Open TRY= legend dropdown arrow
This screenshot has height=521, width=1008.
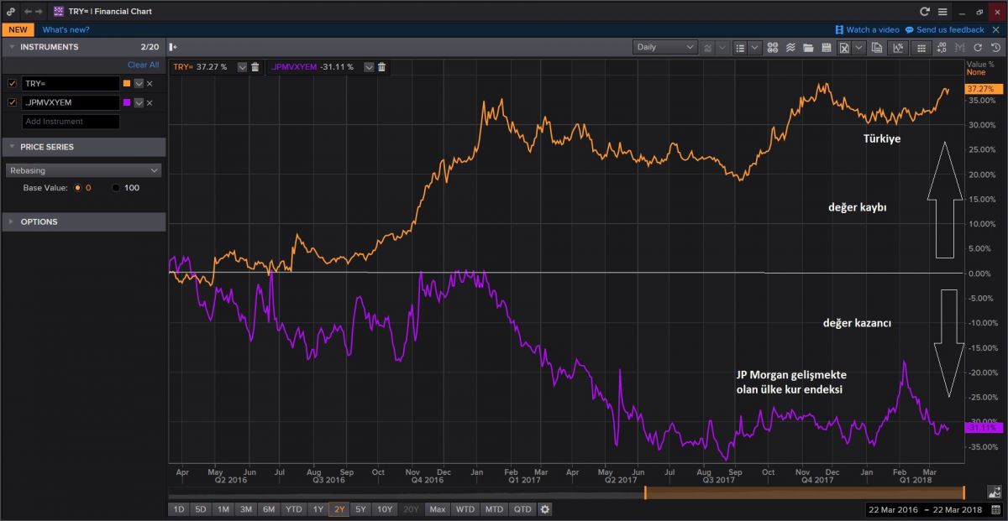[242, 66]
